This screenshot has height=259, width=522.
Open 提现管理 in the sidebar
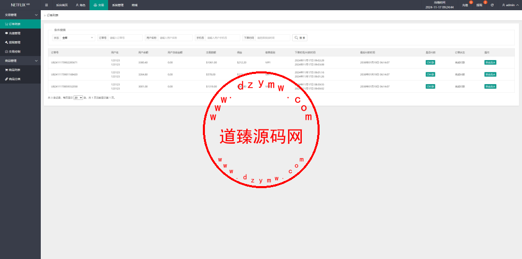(x=20, y=43)
